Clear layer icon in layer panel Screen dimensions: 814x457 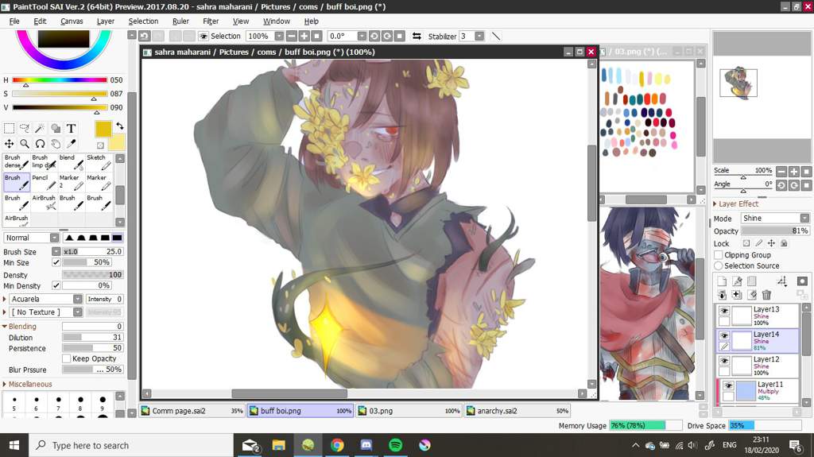coord(752,295)
